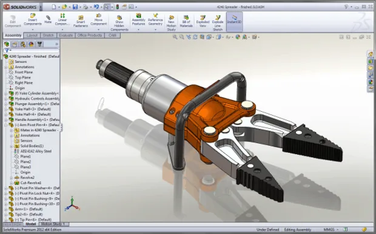This screenshot has width=376, height=234.
Task: Open the PropertyManager tab icon
Action: (x=15, y=44)
